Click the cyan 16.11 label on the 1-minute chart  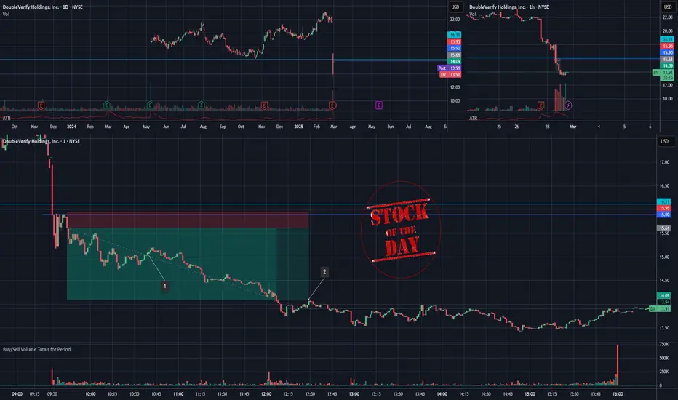click(663, 202)
